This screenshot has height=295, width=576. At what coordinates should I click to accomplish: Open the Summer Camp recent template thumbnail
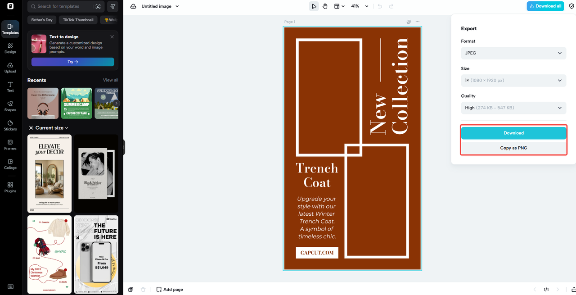pos(76,103)
